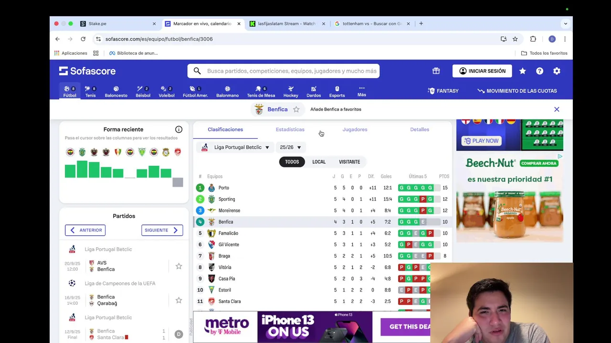This screenshot has width=611, height=343.
Task: Open Sporting row in standings
Action: 322,199
